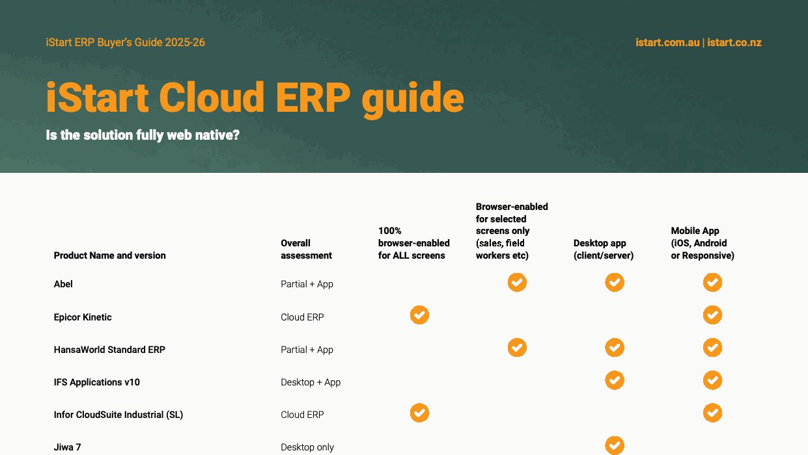Click HansaWorld's Desktop app checkmark
Viewport: 808px width, 455px height.
coord(615,348)
